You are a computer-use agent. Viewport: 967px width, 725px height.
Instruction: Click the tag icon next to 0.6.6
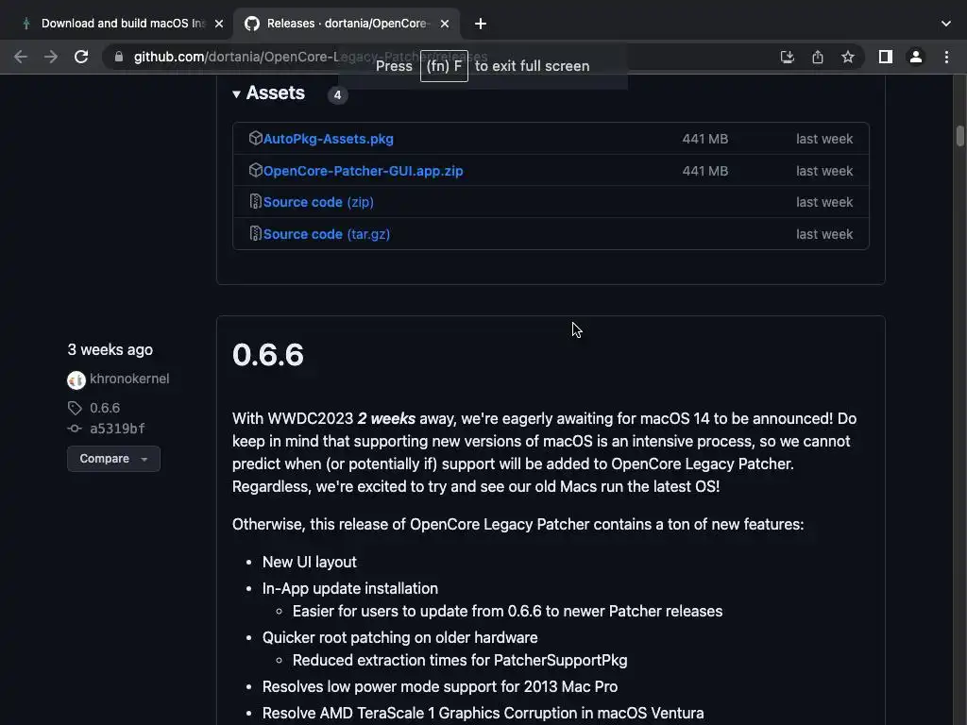click(x=75, y=408)
